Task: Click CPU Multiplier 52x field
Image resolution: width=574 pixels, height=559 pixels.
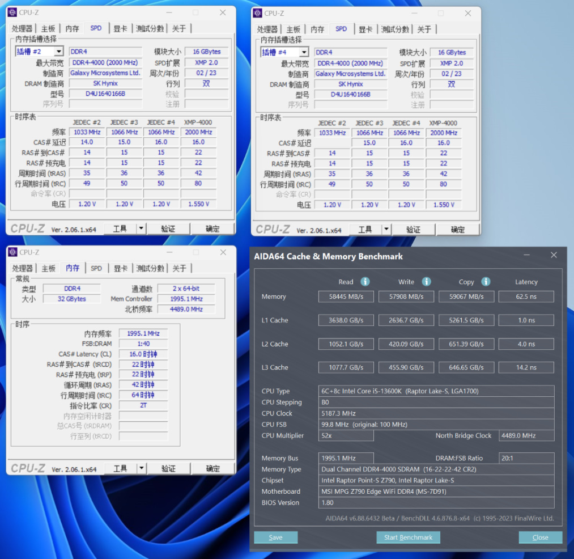Action: [346, 435]
